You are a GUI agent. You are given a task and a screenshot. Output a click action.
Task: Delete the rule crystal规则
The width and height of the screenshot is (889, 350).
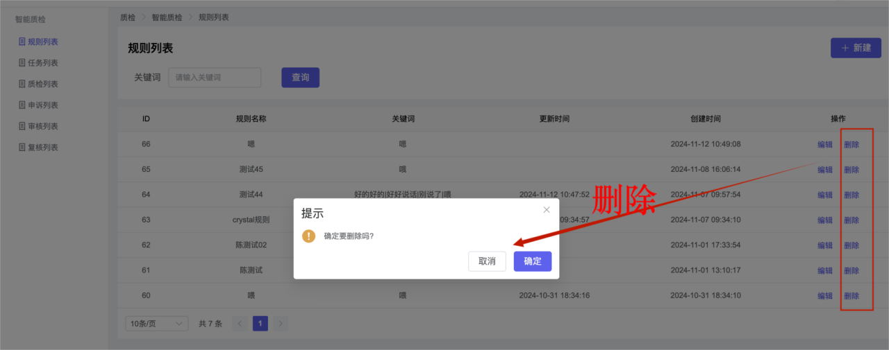click(x=851, y=220)
